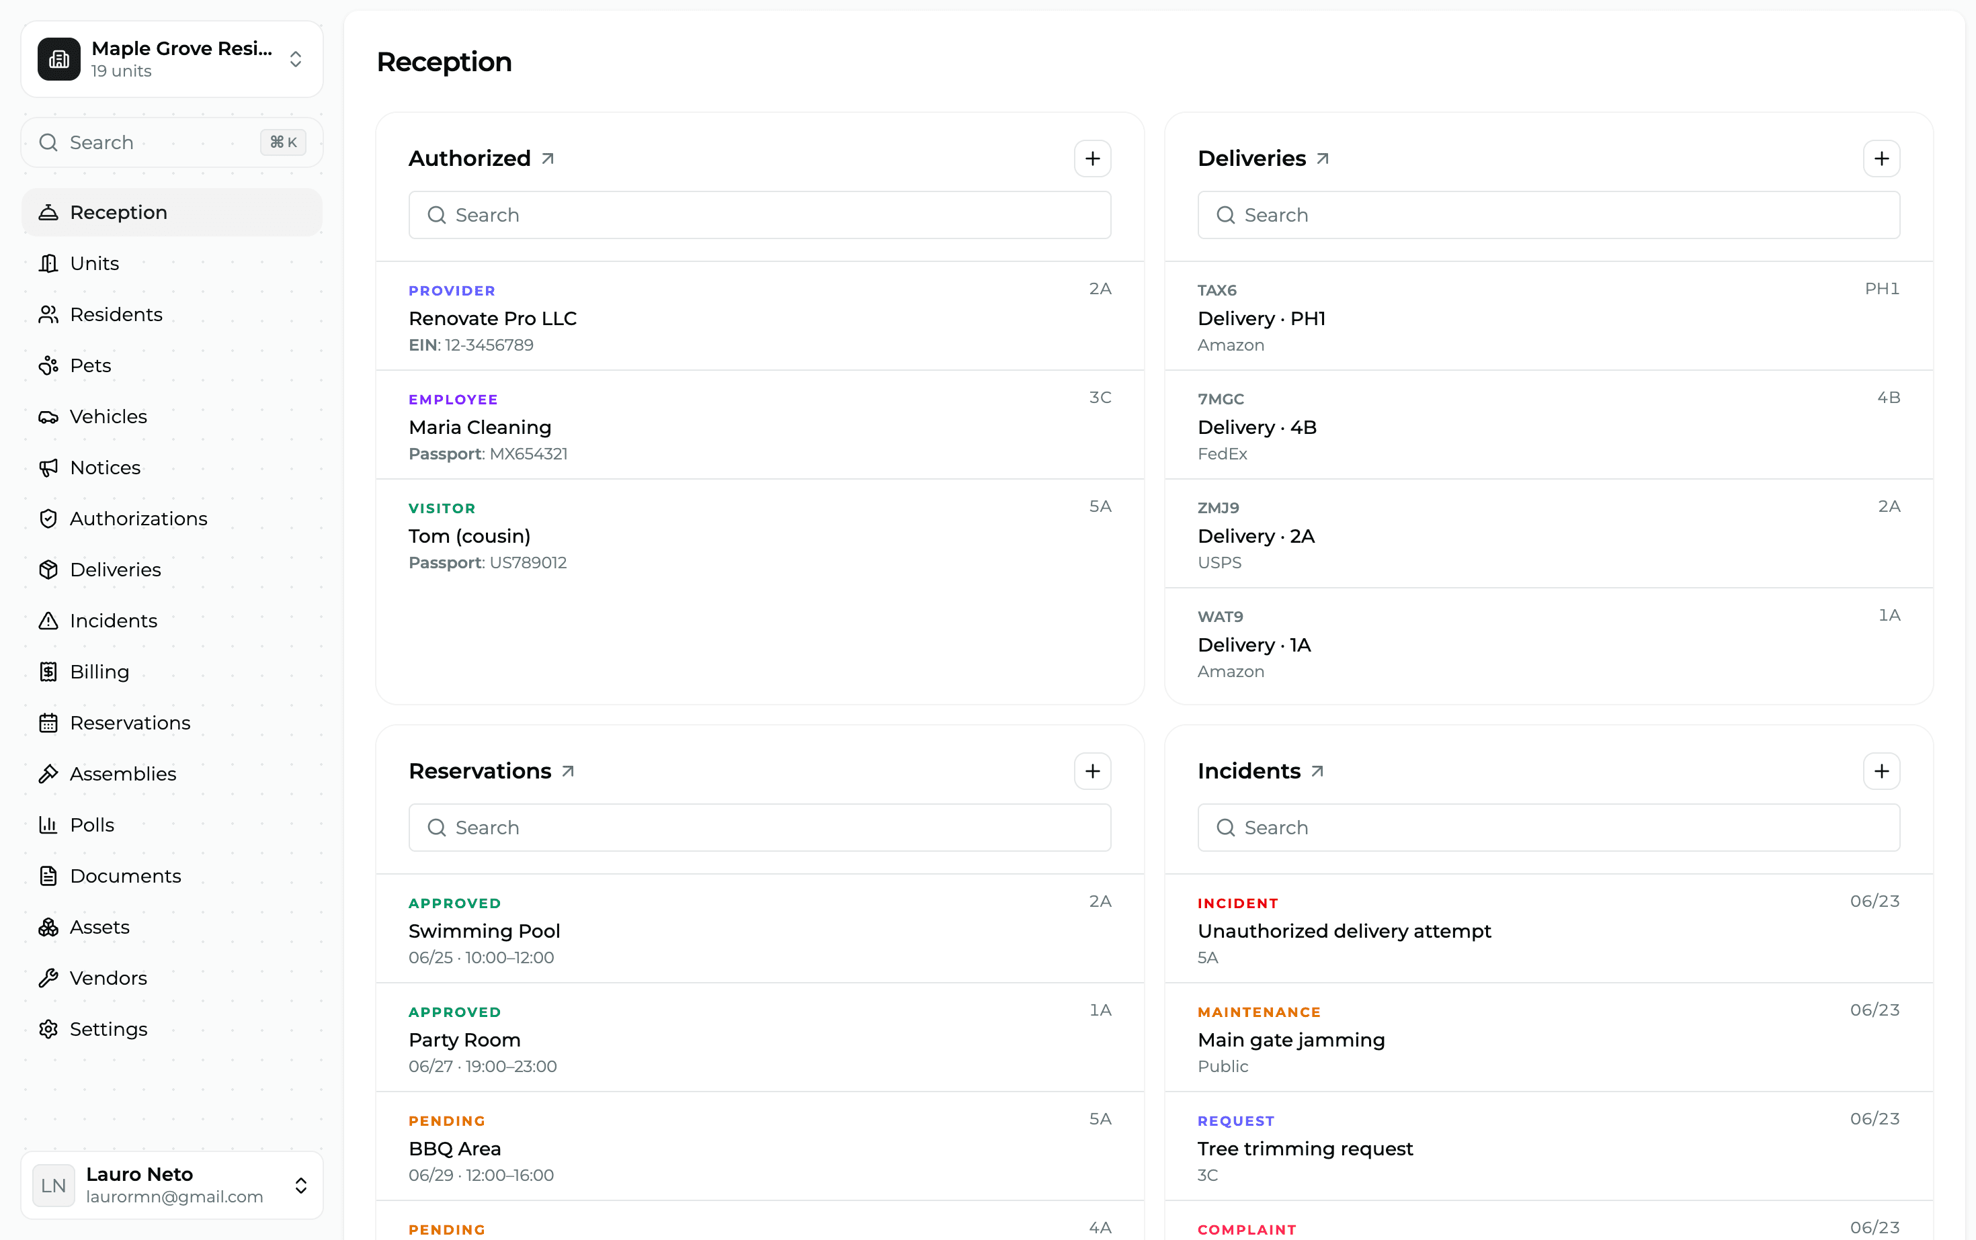1976x1240 pixels.
Task: Open the Vendors menu item
Action: (171, 977)
